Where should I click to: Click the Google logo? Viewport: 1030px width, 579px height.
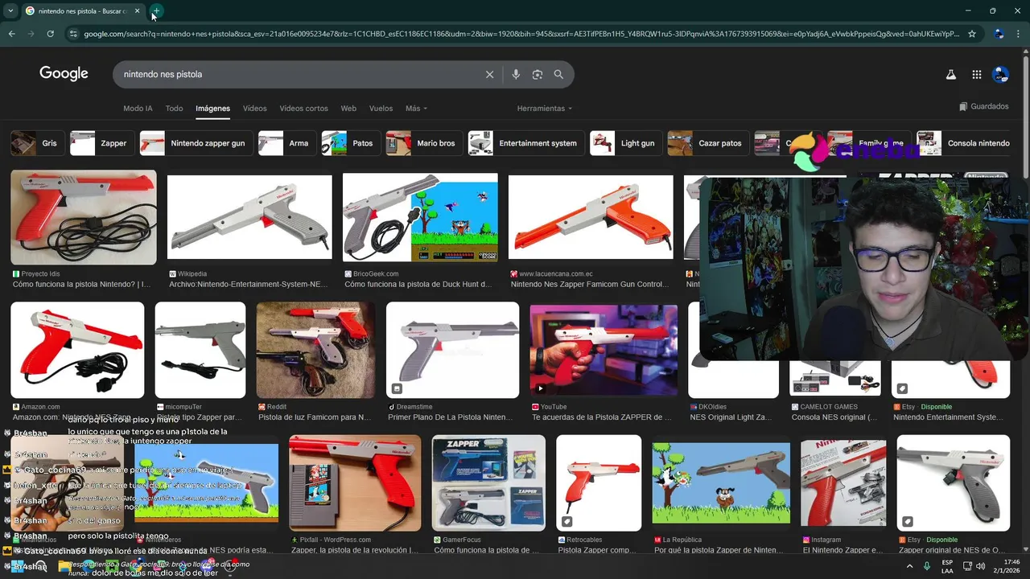(64, 74)
